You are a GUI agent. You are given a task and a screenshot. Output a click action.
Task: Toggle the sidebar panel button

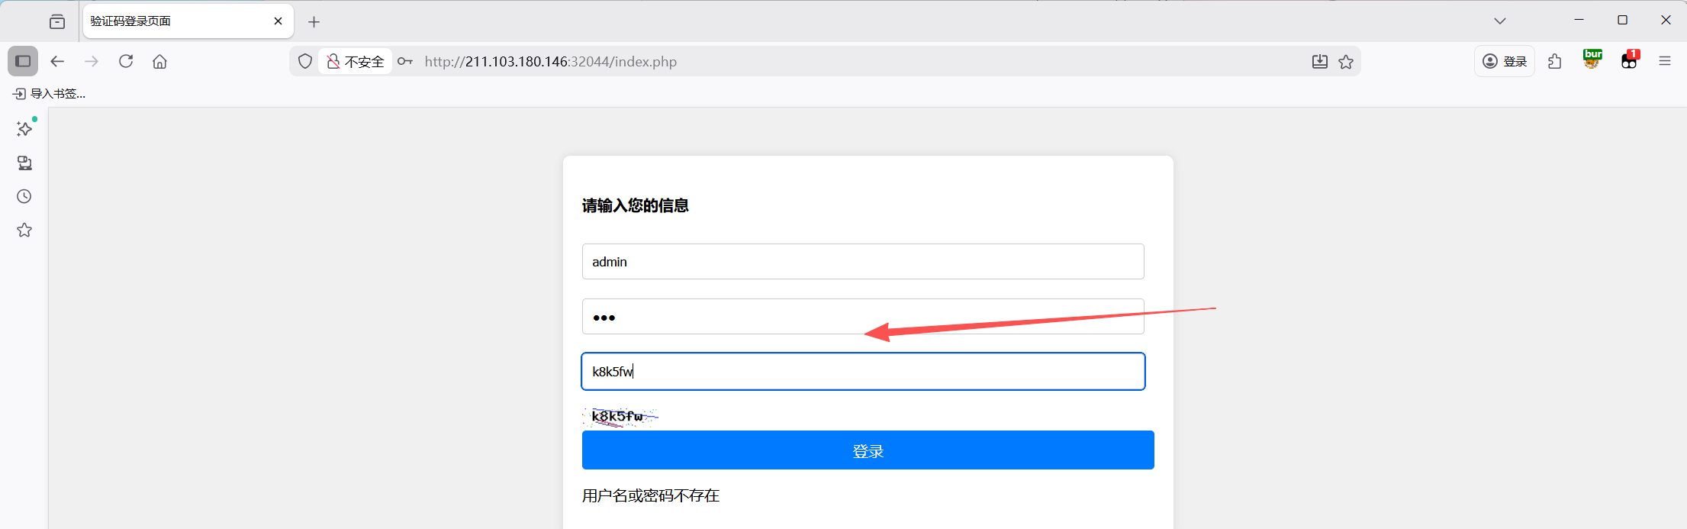[23, 61]
